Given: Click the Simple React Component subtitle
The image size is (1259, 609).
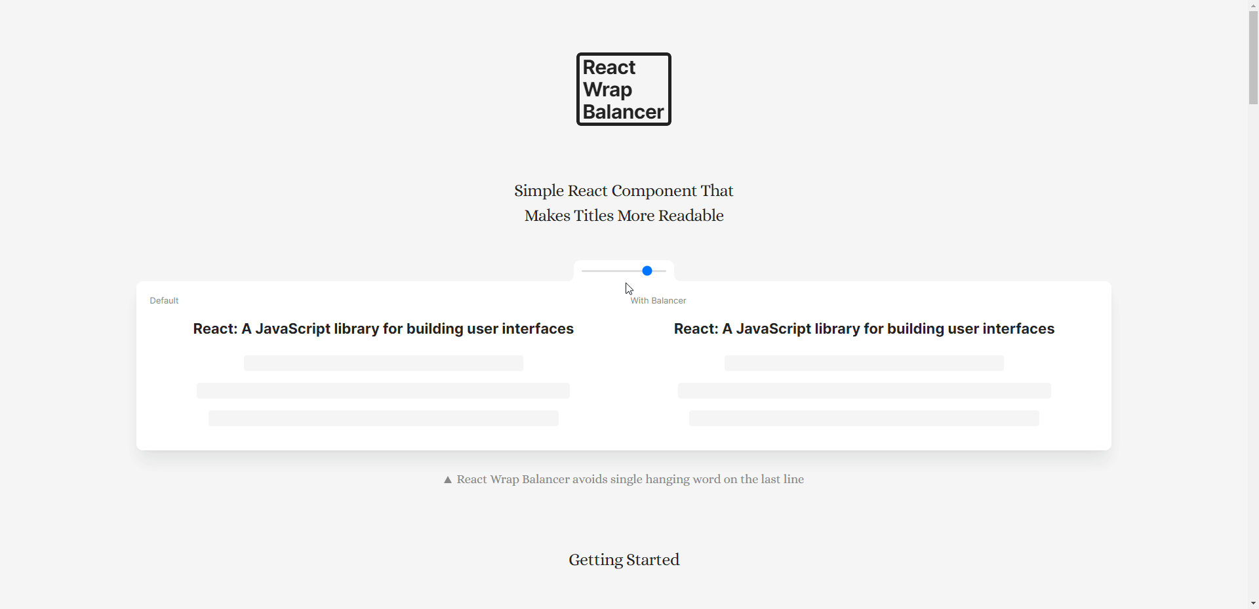Looking at the screenshot, I should pyautogui.click(x=623, y=203).
